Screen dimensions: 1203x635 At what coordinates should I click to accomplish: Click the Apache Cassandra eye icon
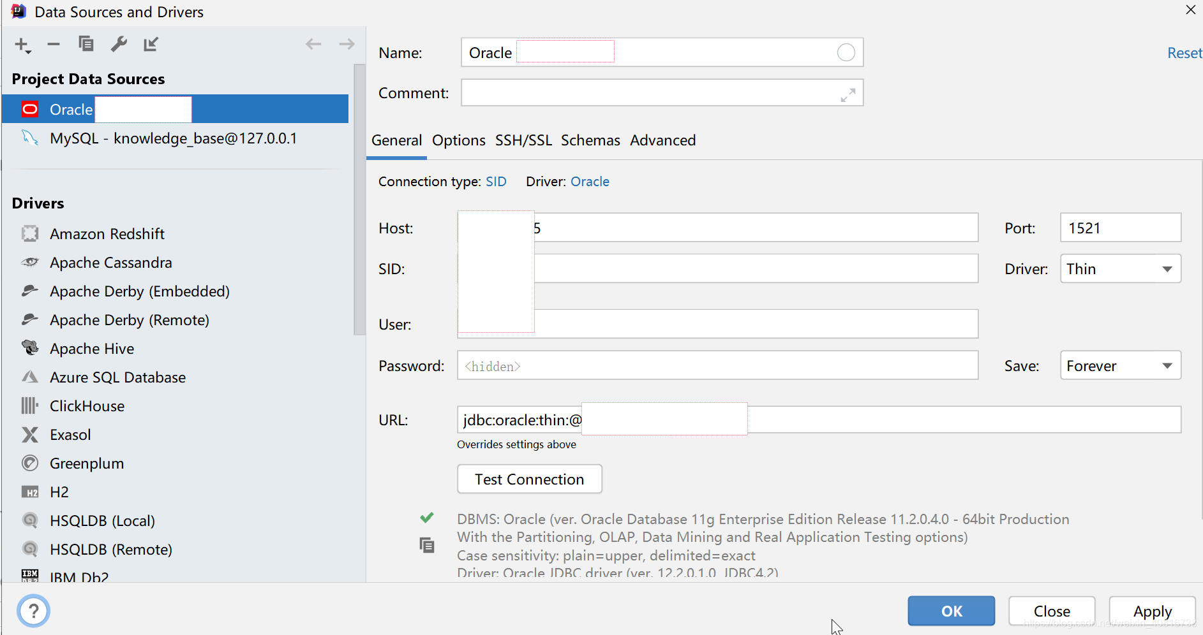(x=30, y=262)
